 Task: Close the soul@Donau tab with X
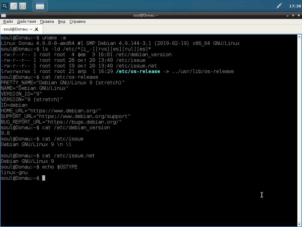point(36,29)
